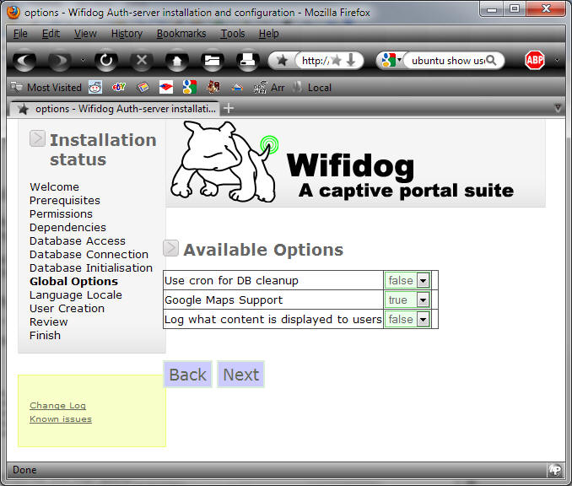Change 'Use cron for DB cleanup' dropdown
Viewport: 572px width, 486px height.
(407, 281)
